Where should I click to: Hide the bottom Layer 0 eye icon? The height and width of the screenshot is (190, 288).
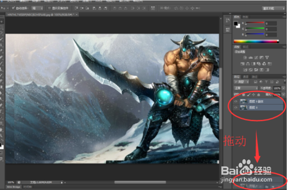coord(236,107)
